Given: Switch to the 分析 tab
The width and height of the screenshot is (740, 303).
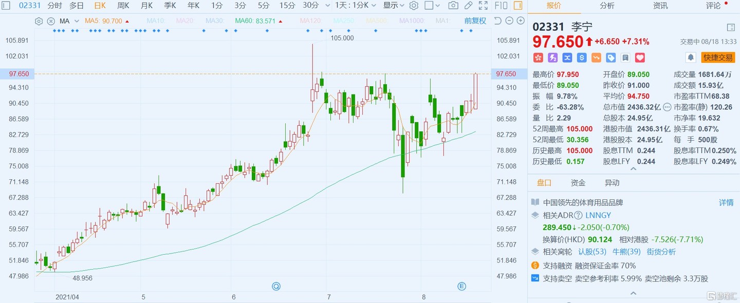Looking at the screenshot, I should click(x=607, y=6).
